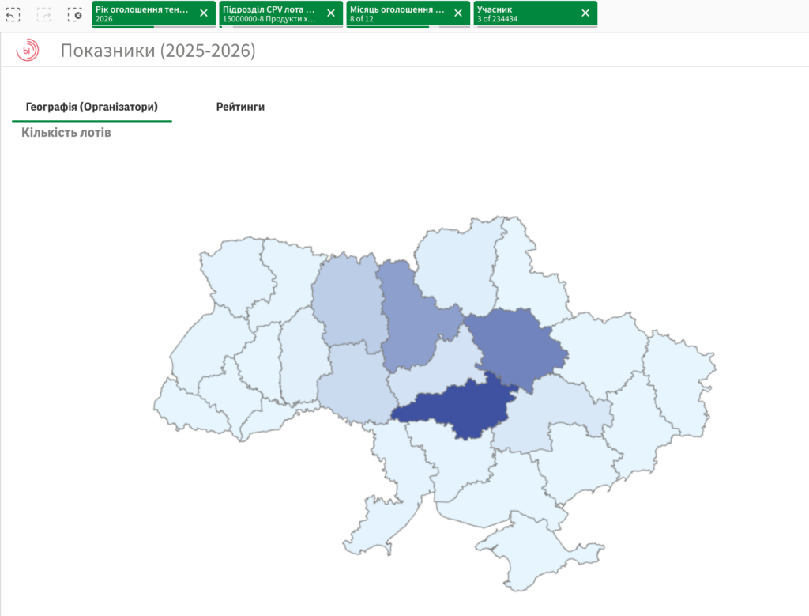Click the Кількість лотів chart title
This screenshot has width=809, height=616.
(66, 133)
